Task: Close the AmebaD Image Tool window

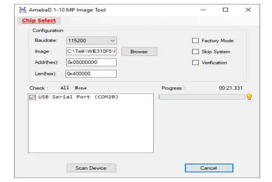Action: pyautogui.click(x=248, y=10)
